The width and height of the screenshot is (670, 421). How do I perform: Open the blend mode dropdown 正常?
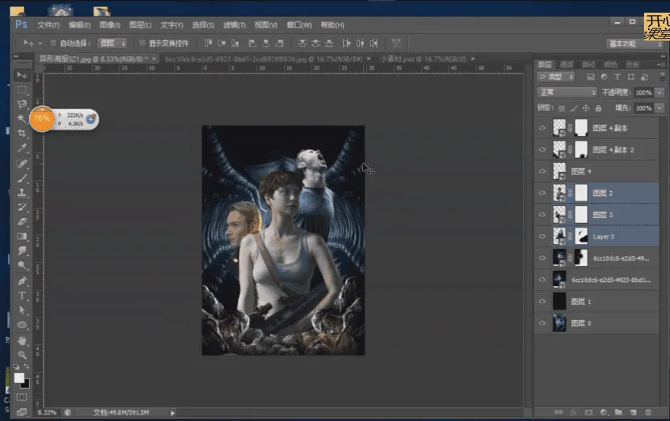[x=567, y=92]
